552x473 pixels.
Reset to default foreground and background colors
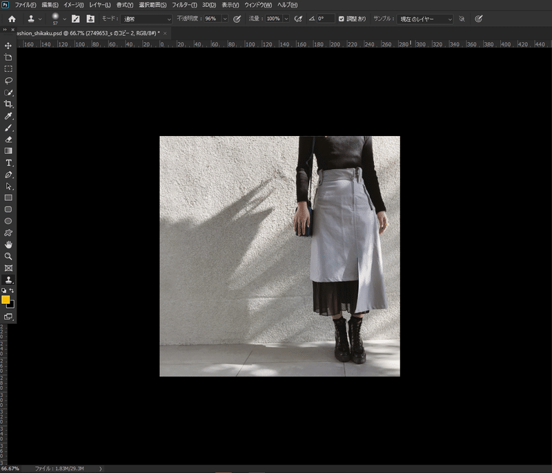pyautogui.click(x=3, y=291)
